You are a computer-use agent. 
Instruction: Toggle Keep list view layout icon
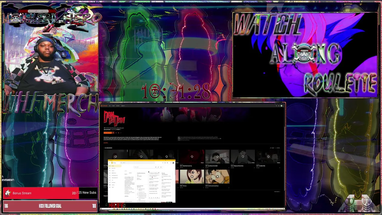click(x=165, y=163)
